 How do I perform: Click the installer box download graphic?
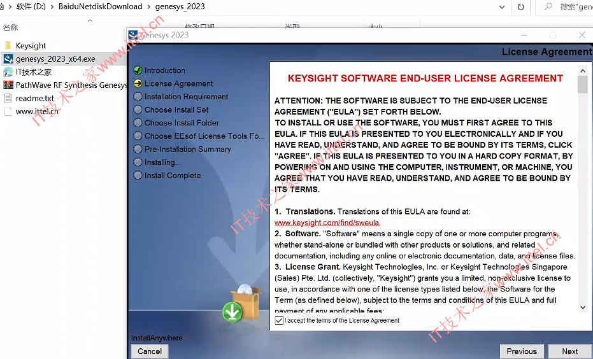[x=242, y=304]
